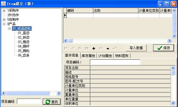
Task: Click the tree horizontal scrollbar thumb
Action: [x=28, y=93]
